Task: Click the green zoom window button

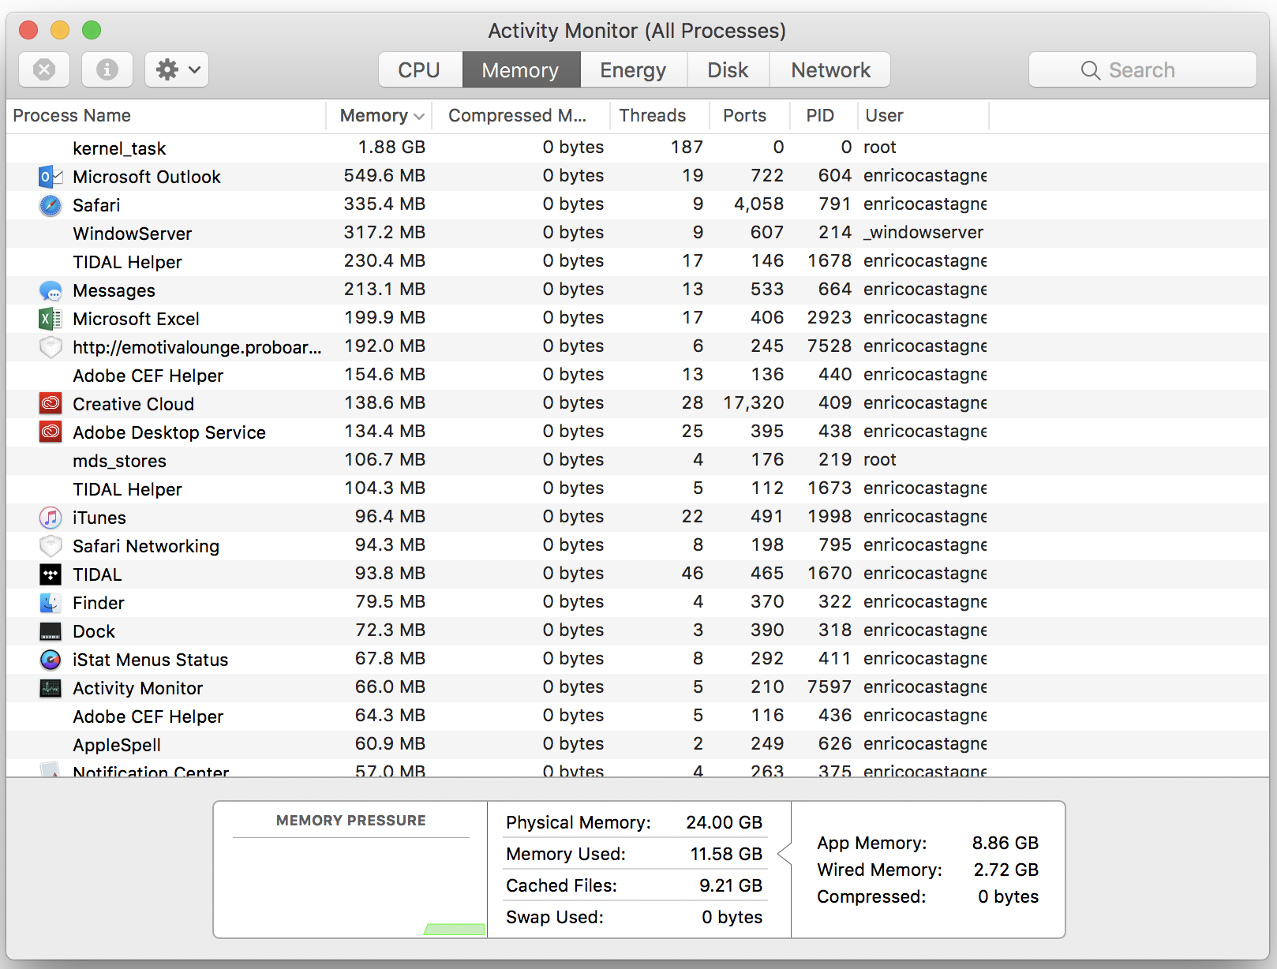Action: click(x=92, y=30)
